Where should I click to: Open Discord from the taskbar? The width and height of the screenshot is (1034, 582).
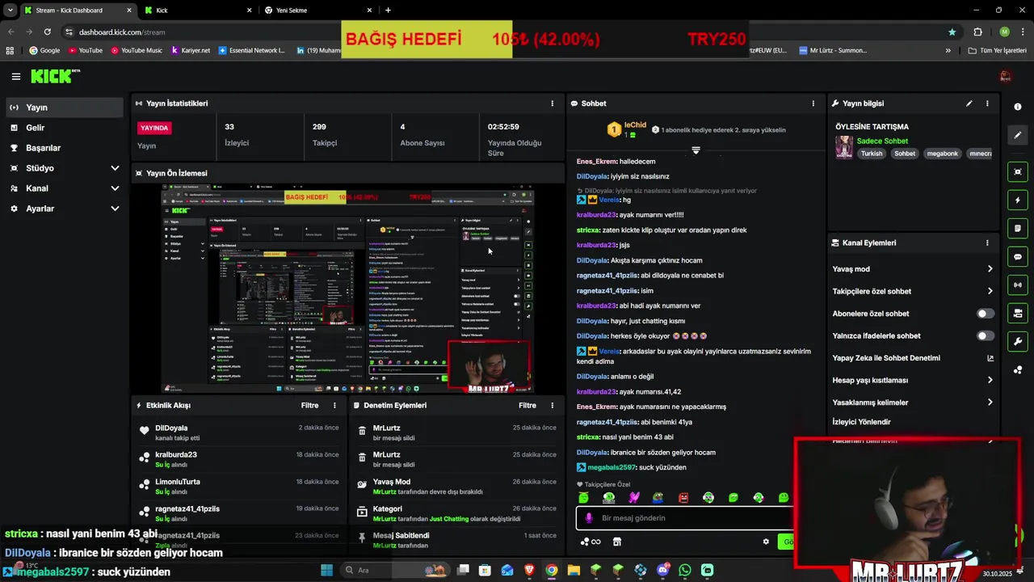pyautogui.click(x=663, y=570)
